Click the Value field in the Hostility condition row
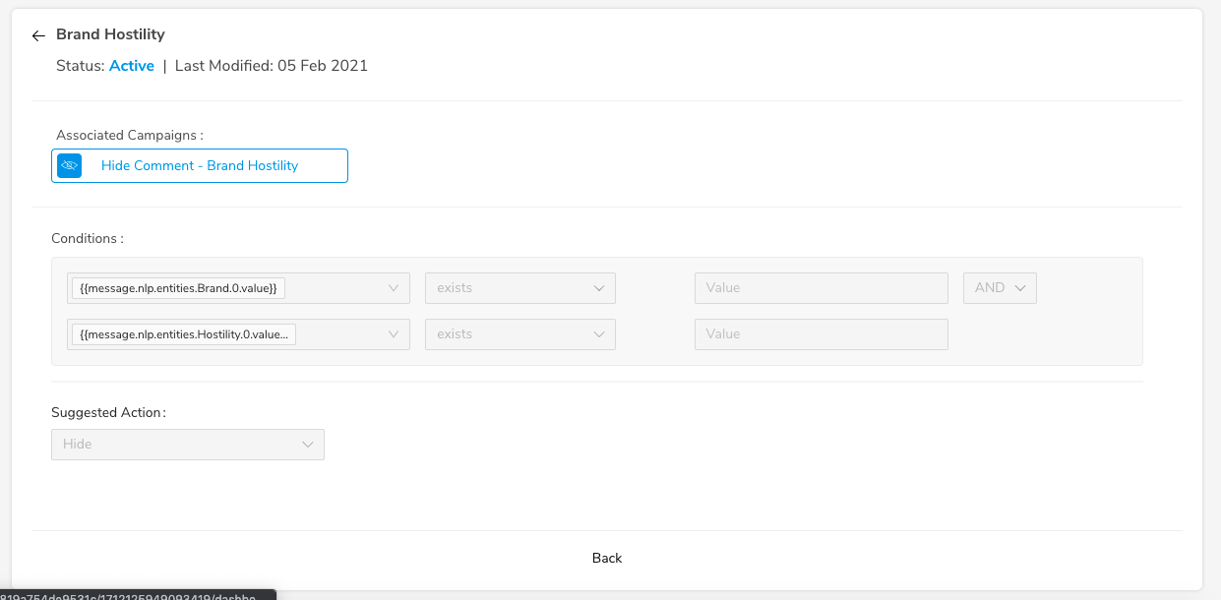 tap(822, 334)
